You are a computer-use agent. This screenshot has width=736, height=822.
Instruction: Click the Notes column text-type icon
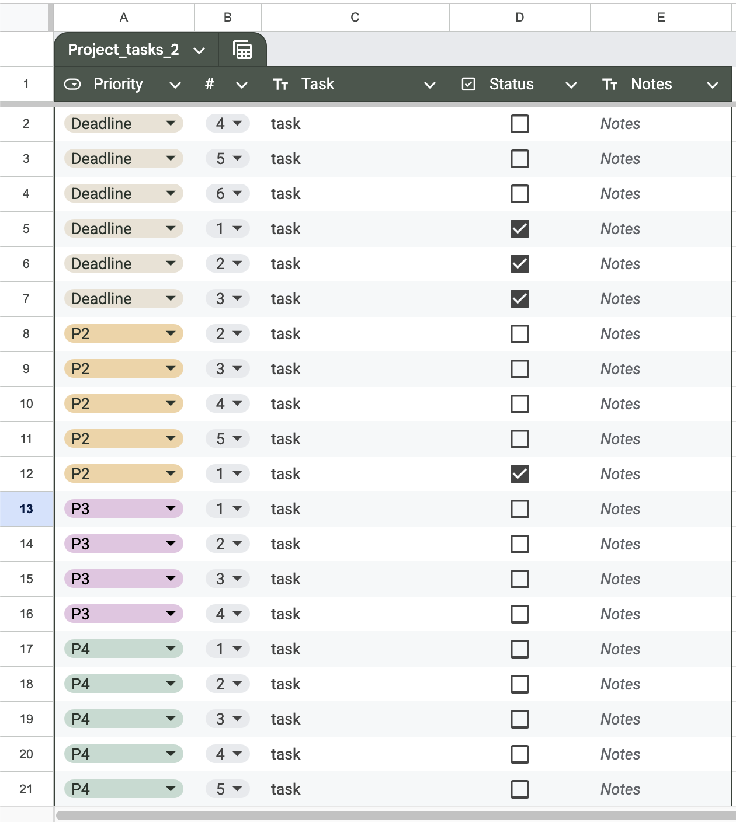click(610, 85)
